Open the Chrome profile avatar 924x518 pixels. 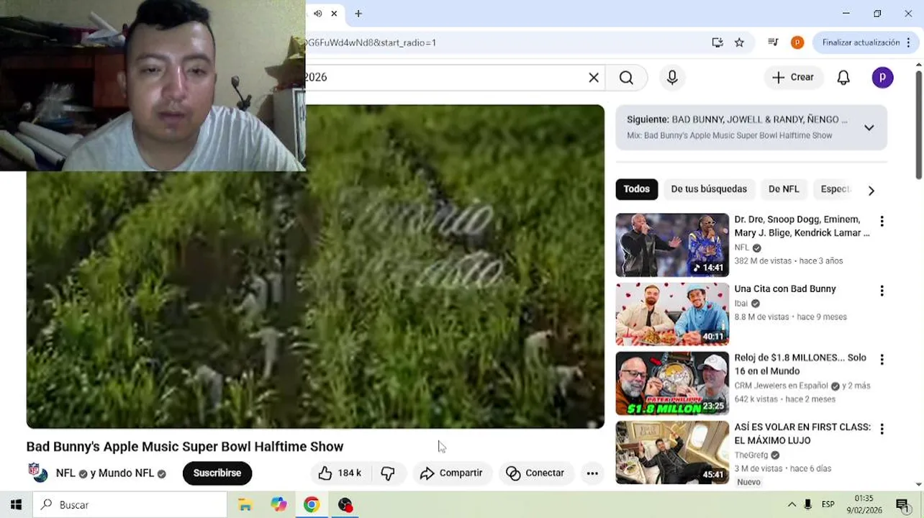click(x=797, y=42)
